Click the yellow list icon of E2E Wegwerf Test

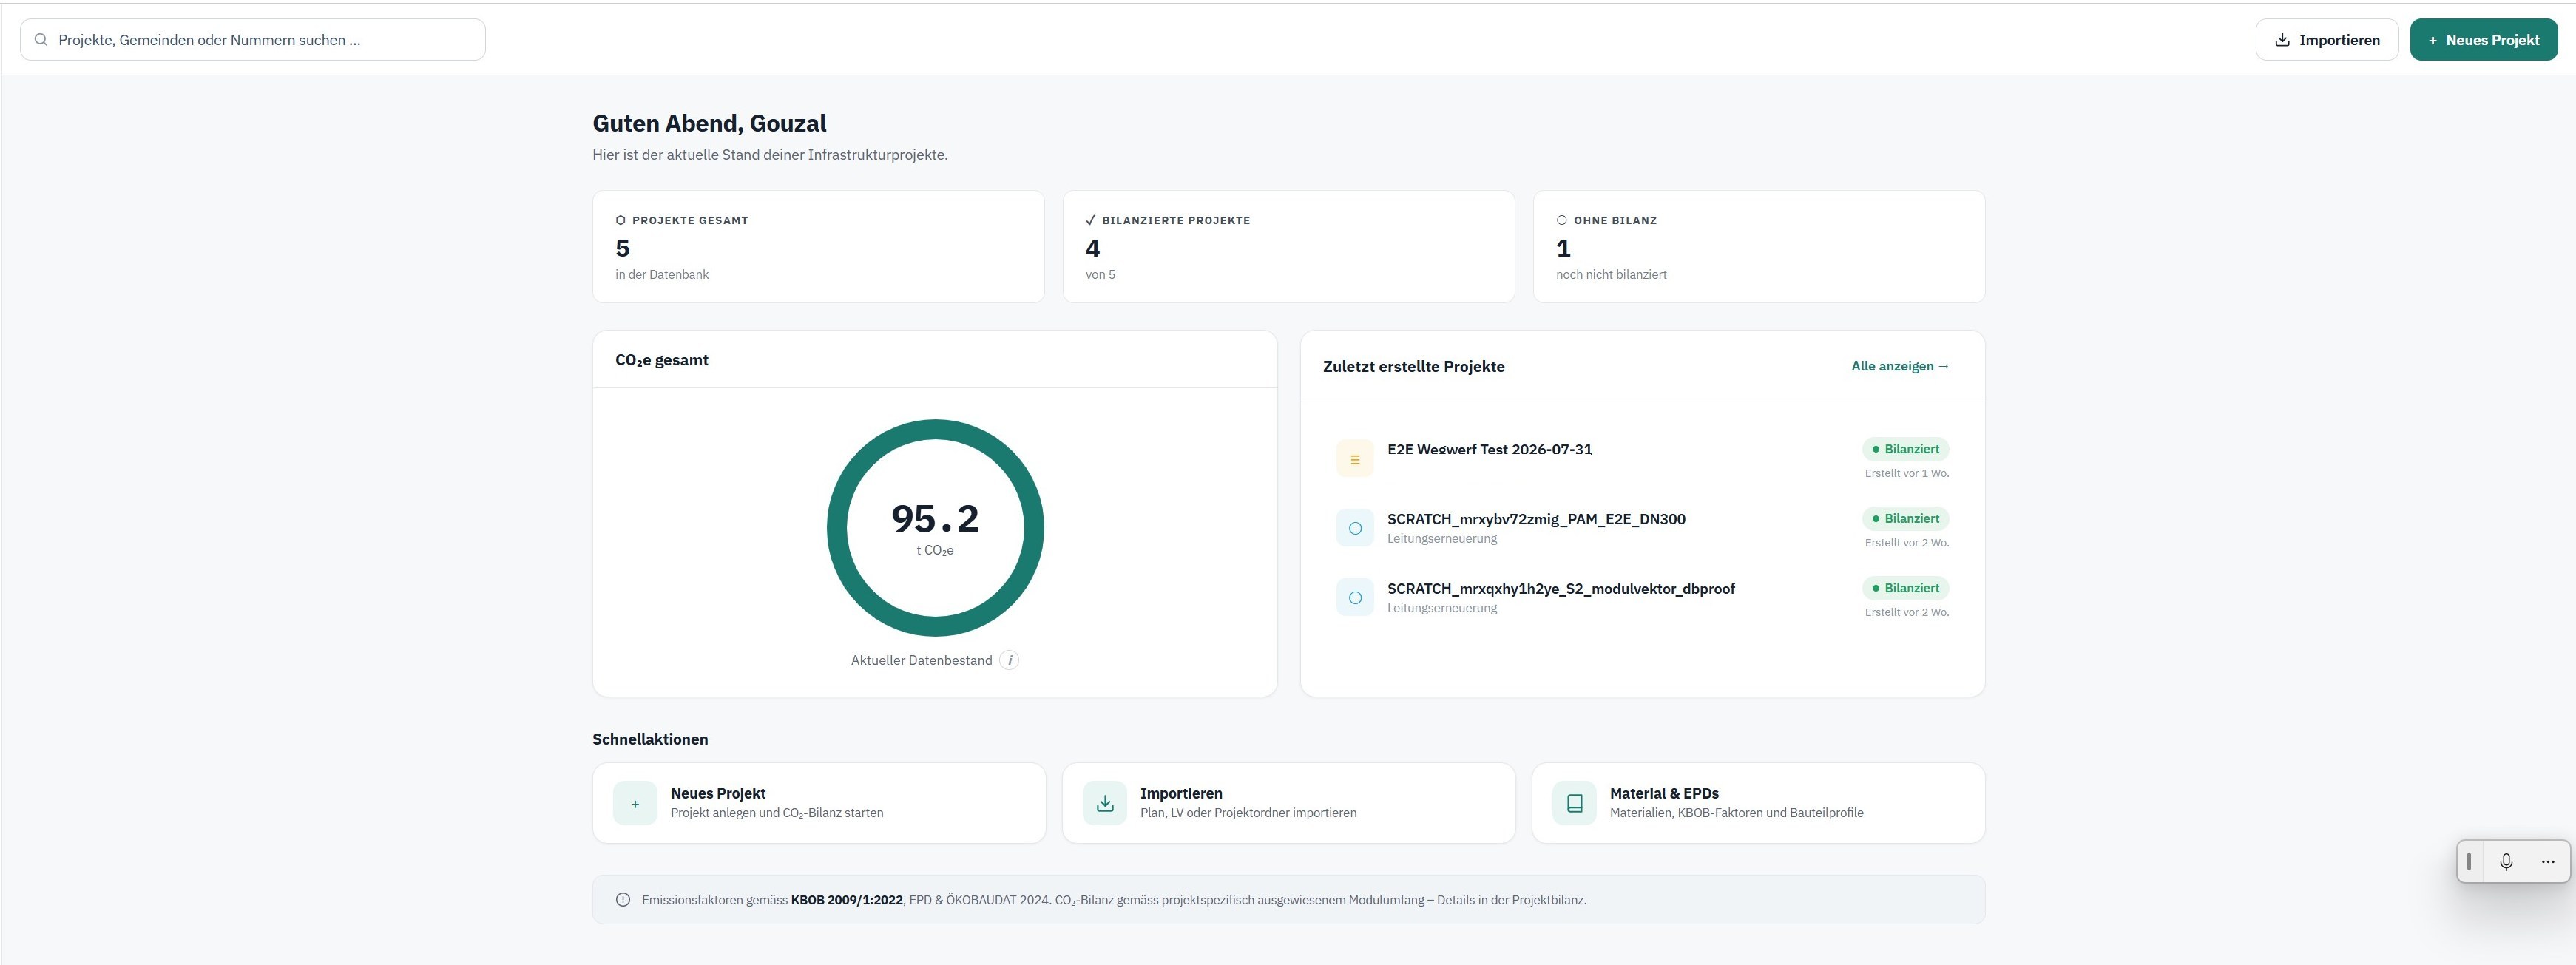click(1355, 459)
